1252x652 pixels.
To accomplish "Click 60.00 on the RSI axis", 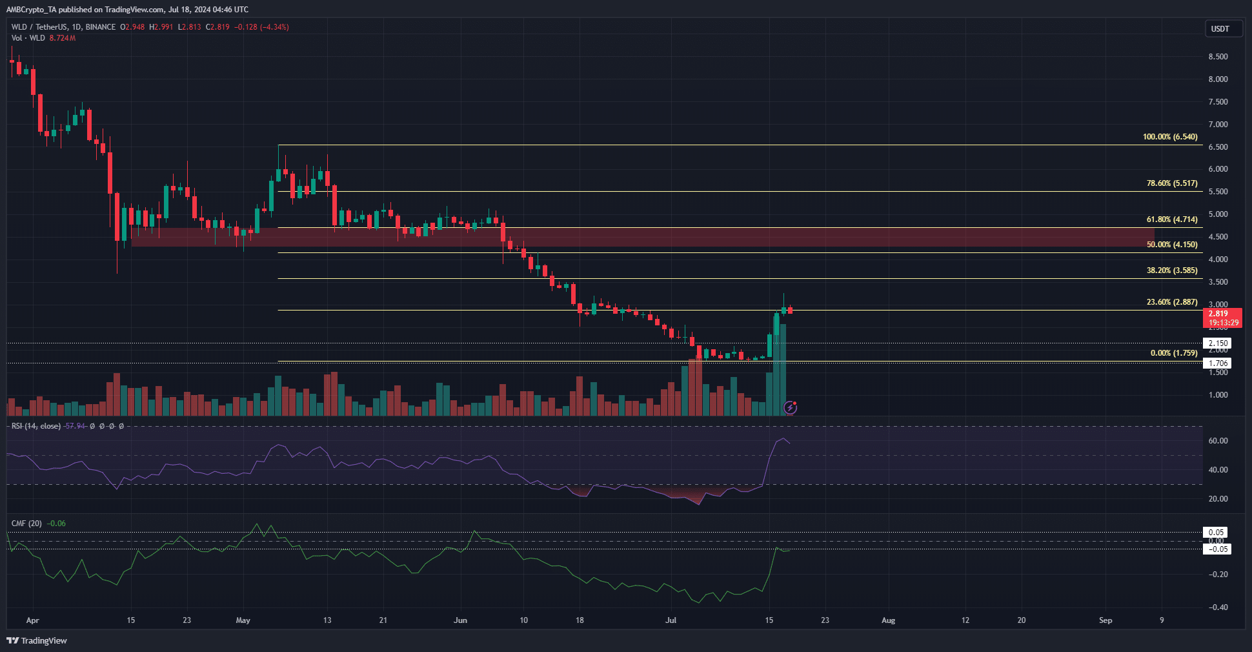I will (x=1218, y=441).
